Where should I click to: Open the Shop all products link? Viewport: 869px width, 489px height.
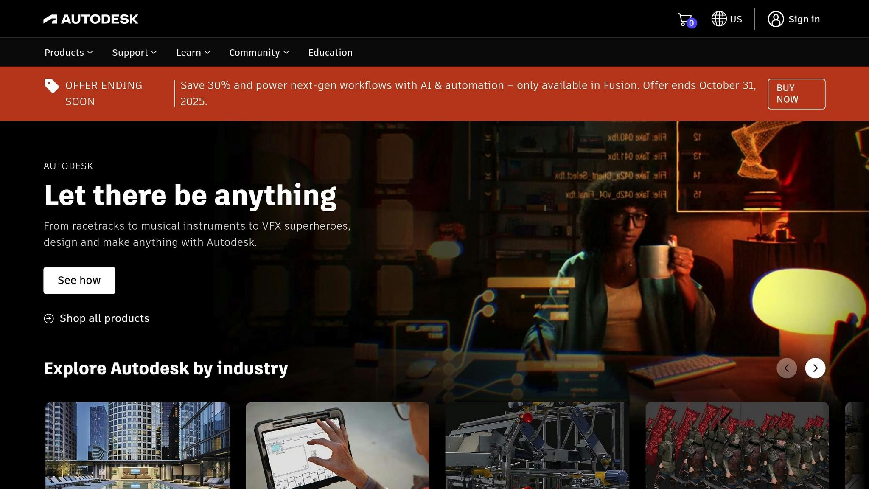104,318
